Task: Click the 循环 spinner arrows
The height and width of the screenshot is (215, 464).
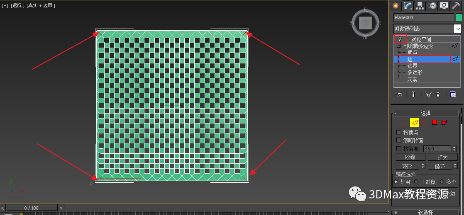Action: pos(455,166)
